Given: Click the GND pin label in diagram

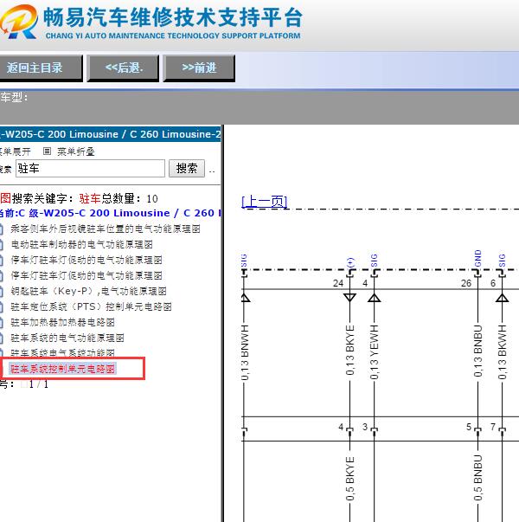Looking at the screenshot, I should pyautogui.click(x=477, y=258).
